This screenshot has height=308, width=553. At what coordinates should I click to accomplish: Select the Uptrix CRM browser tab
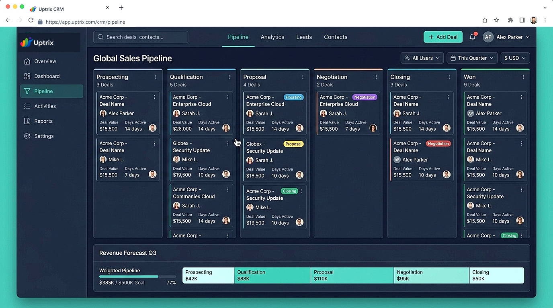click(x=68, y=8)
